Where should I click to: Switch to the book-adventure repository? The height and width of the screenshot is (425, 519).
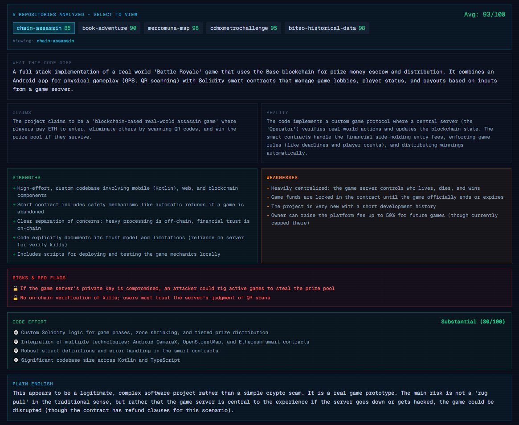pos(109,28)
